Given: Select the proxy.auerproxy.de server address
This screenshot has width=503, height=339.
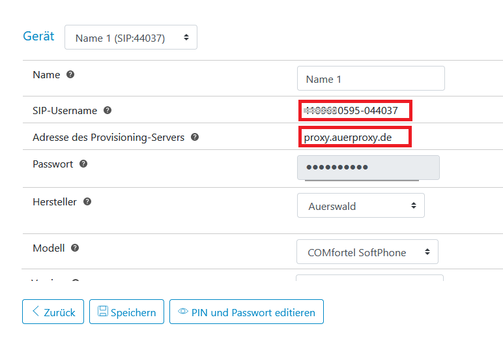Looking at the screenshot, I should [x=348, y=138].
